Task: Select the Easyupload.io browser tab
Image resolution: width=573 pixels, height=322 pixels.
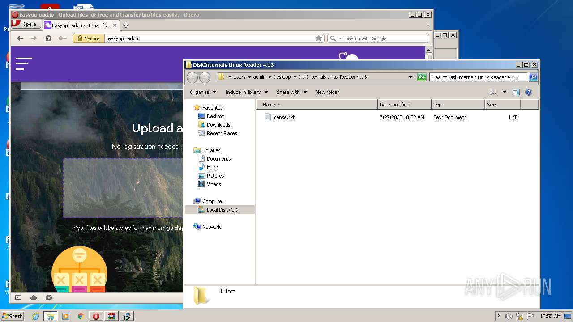Action: tap(81, 25)
